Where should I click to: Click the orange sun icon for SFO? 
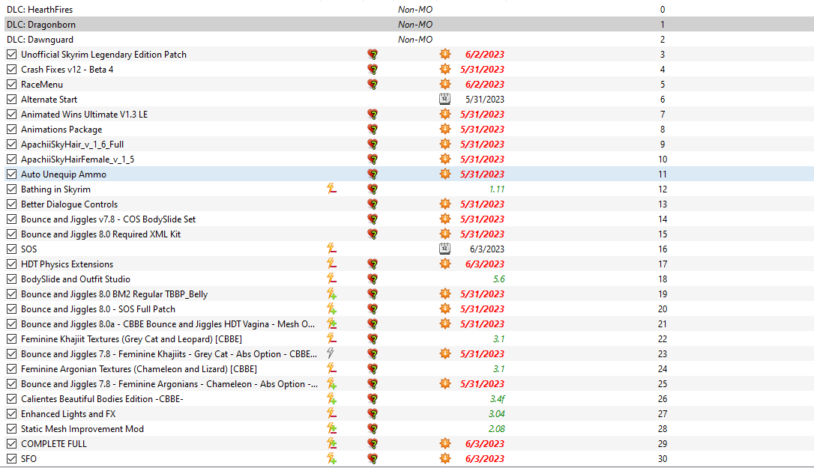point(445,459)
